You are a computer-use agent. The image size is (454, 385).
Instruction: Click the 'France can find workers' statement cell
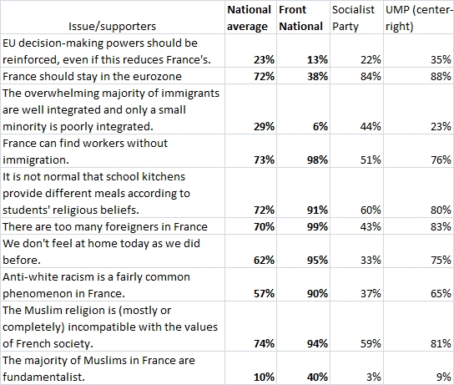[x=113, y=151]
